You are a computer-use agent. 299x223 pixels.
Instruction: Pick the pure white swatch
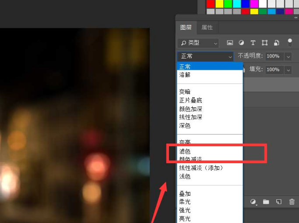click(263, 4)
